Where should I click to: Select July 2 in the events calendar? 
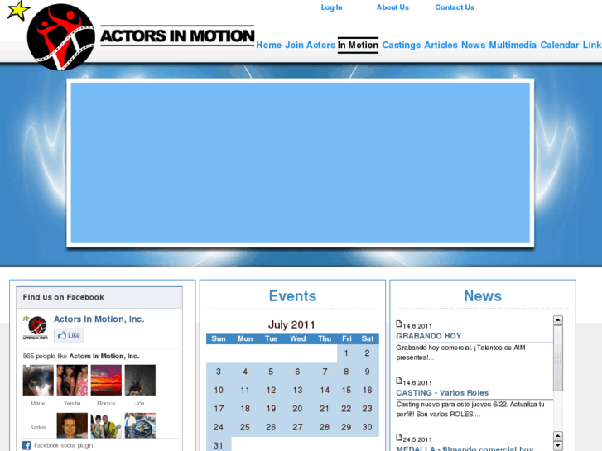pos(367,353)
